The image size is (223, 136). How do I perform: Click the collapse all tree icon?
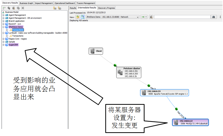point(59,8)
